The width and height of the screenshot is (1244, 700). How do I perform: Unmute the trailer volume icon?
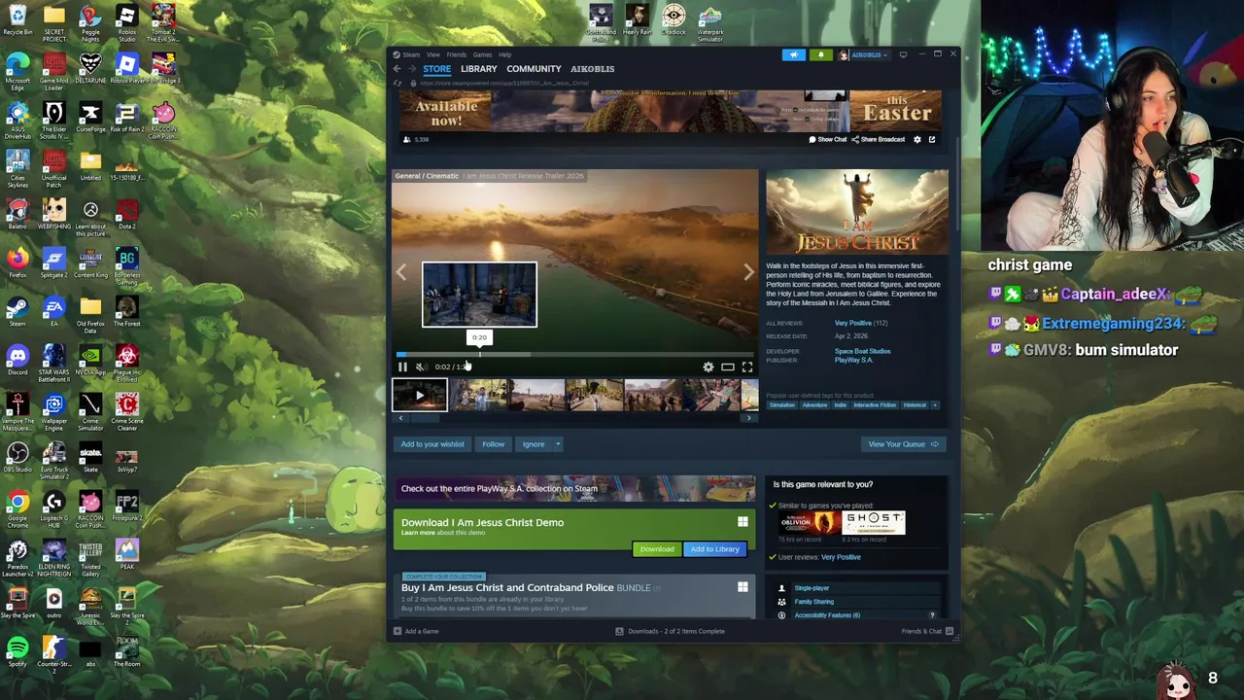(421, 367)
